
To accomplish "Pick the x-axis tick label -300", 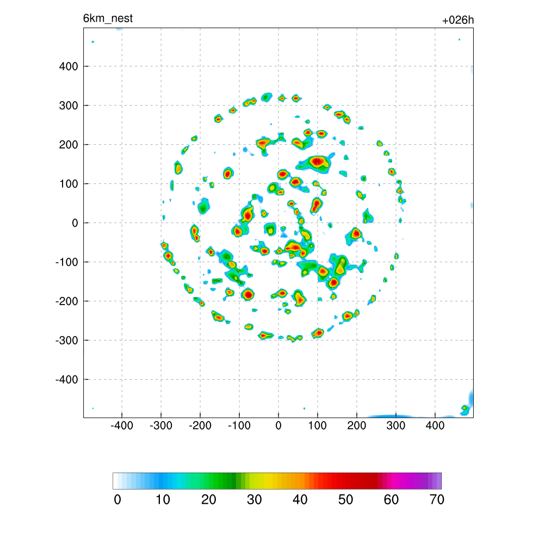I will click(161, 425).
